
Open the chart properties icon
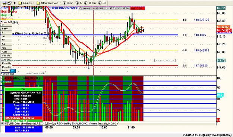point(10,3)
